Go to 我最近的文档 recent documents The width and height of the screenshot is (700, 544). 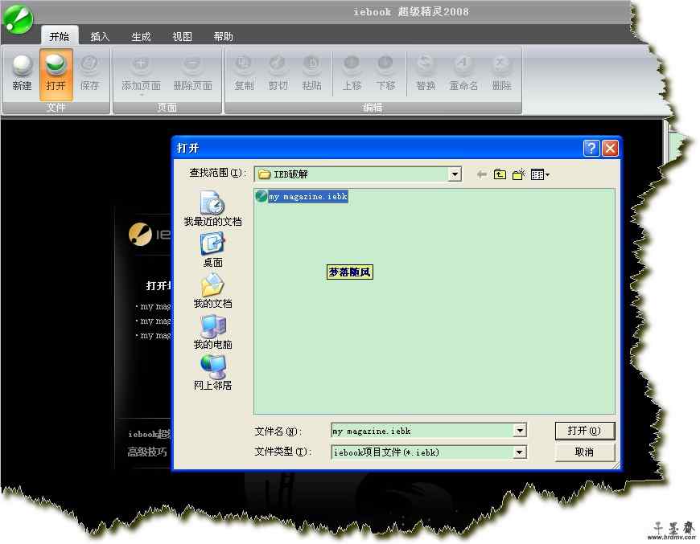212,208
